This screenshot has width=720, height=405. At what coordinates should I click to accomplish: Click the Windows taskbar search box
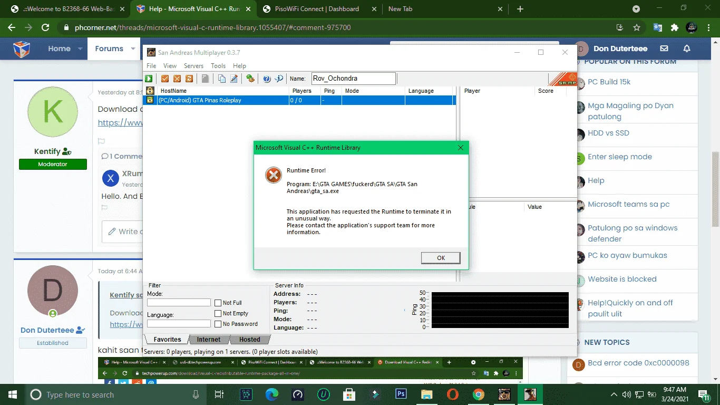[x=115, y=394]
